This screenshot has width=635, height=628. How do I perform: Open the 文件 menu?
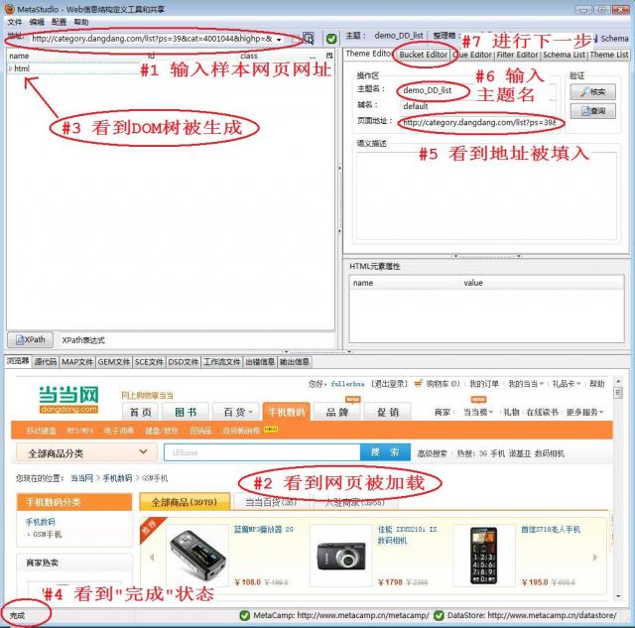coord(15,22)
